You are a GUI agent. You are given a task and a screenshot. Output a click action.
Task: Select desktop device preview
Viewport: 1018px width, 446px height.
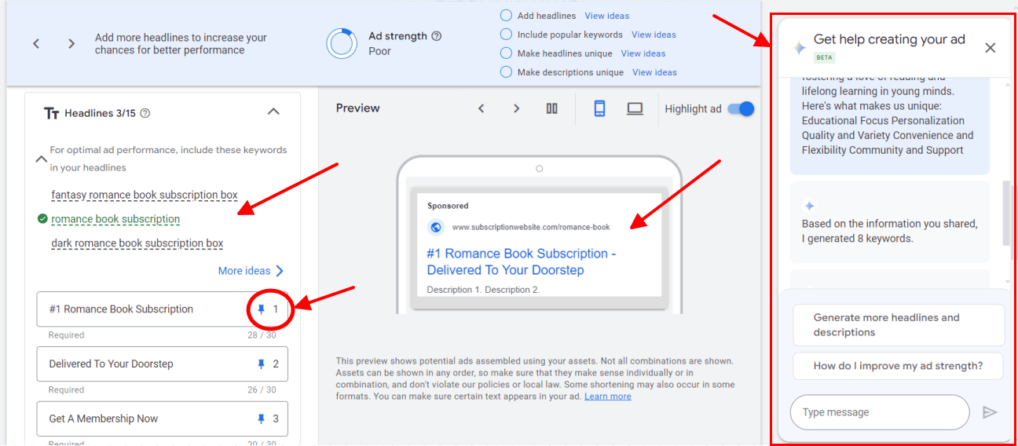635,108
